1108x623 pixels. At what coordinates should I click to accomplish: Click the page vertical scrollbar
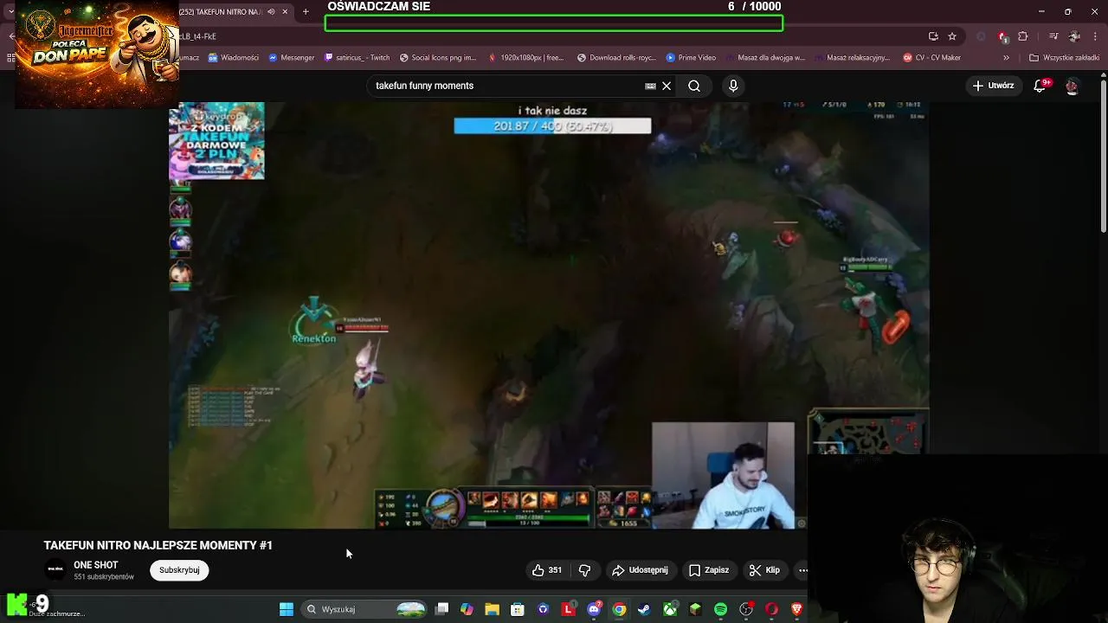1103,156
